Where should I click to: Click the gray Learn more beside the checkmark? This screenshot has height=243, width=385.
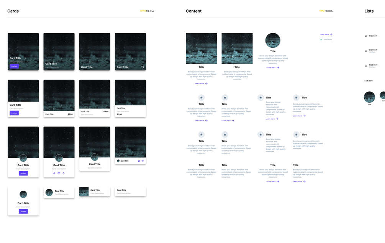tap(328, 39)
